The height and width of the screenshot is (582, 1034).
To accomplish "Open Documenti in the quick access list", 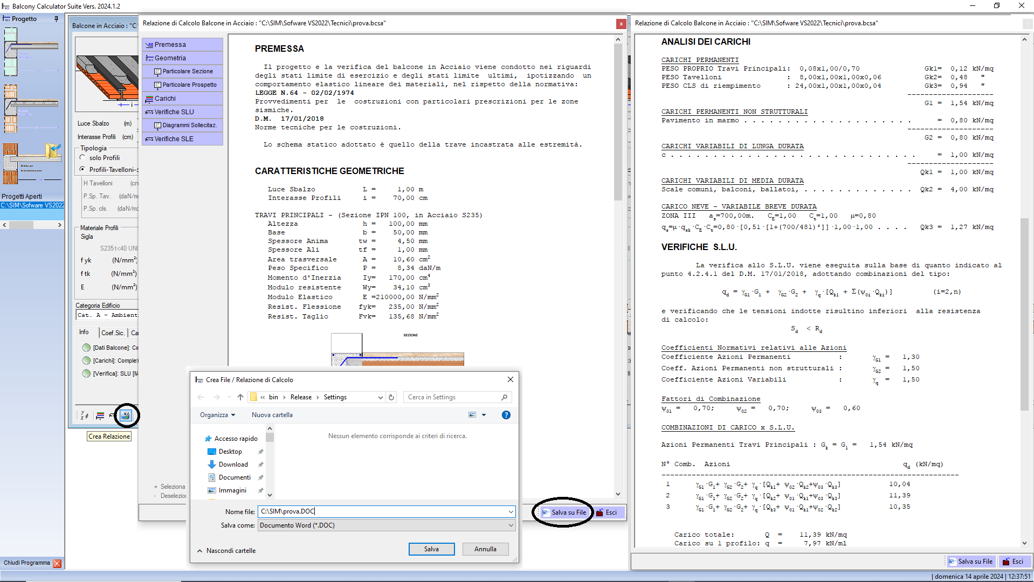I will (x=235, y=477).
